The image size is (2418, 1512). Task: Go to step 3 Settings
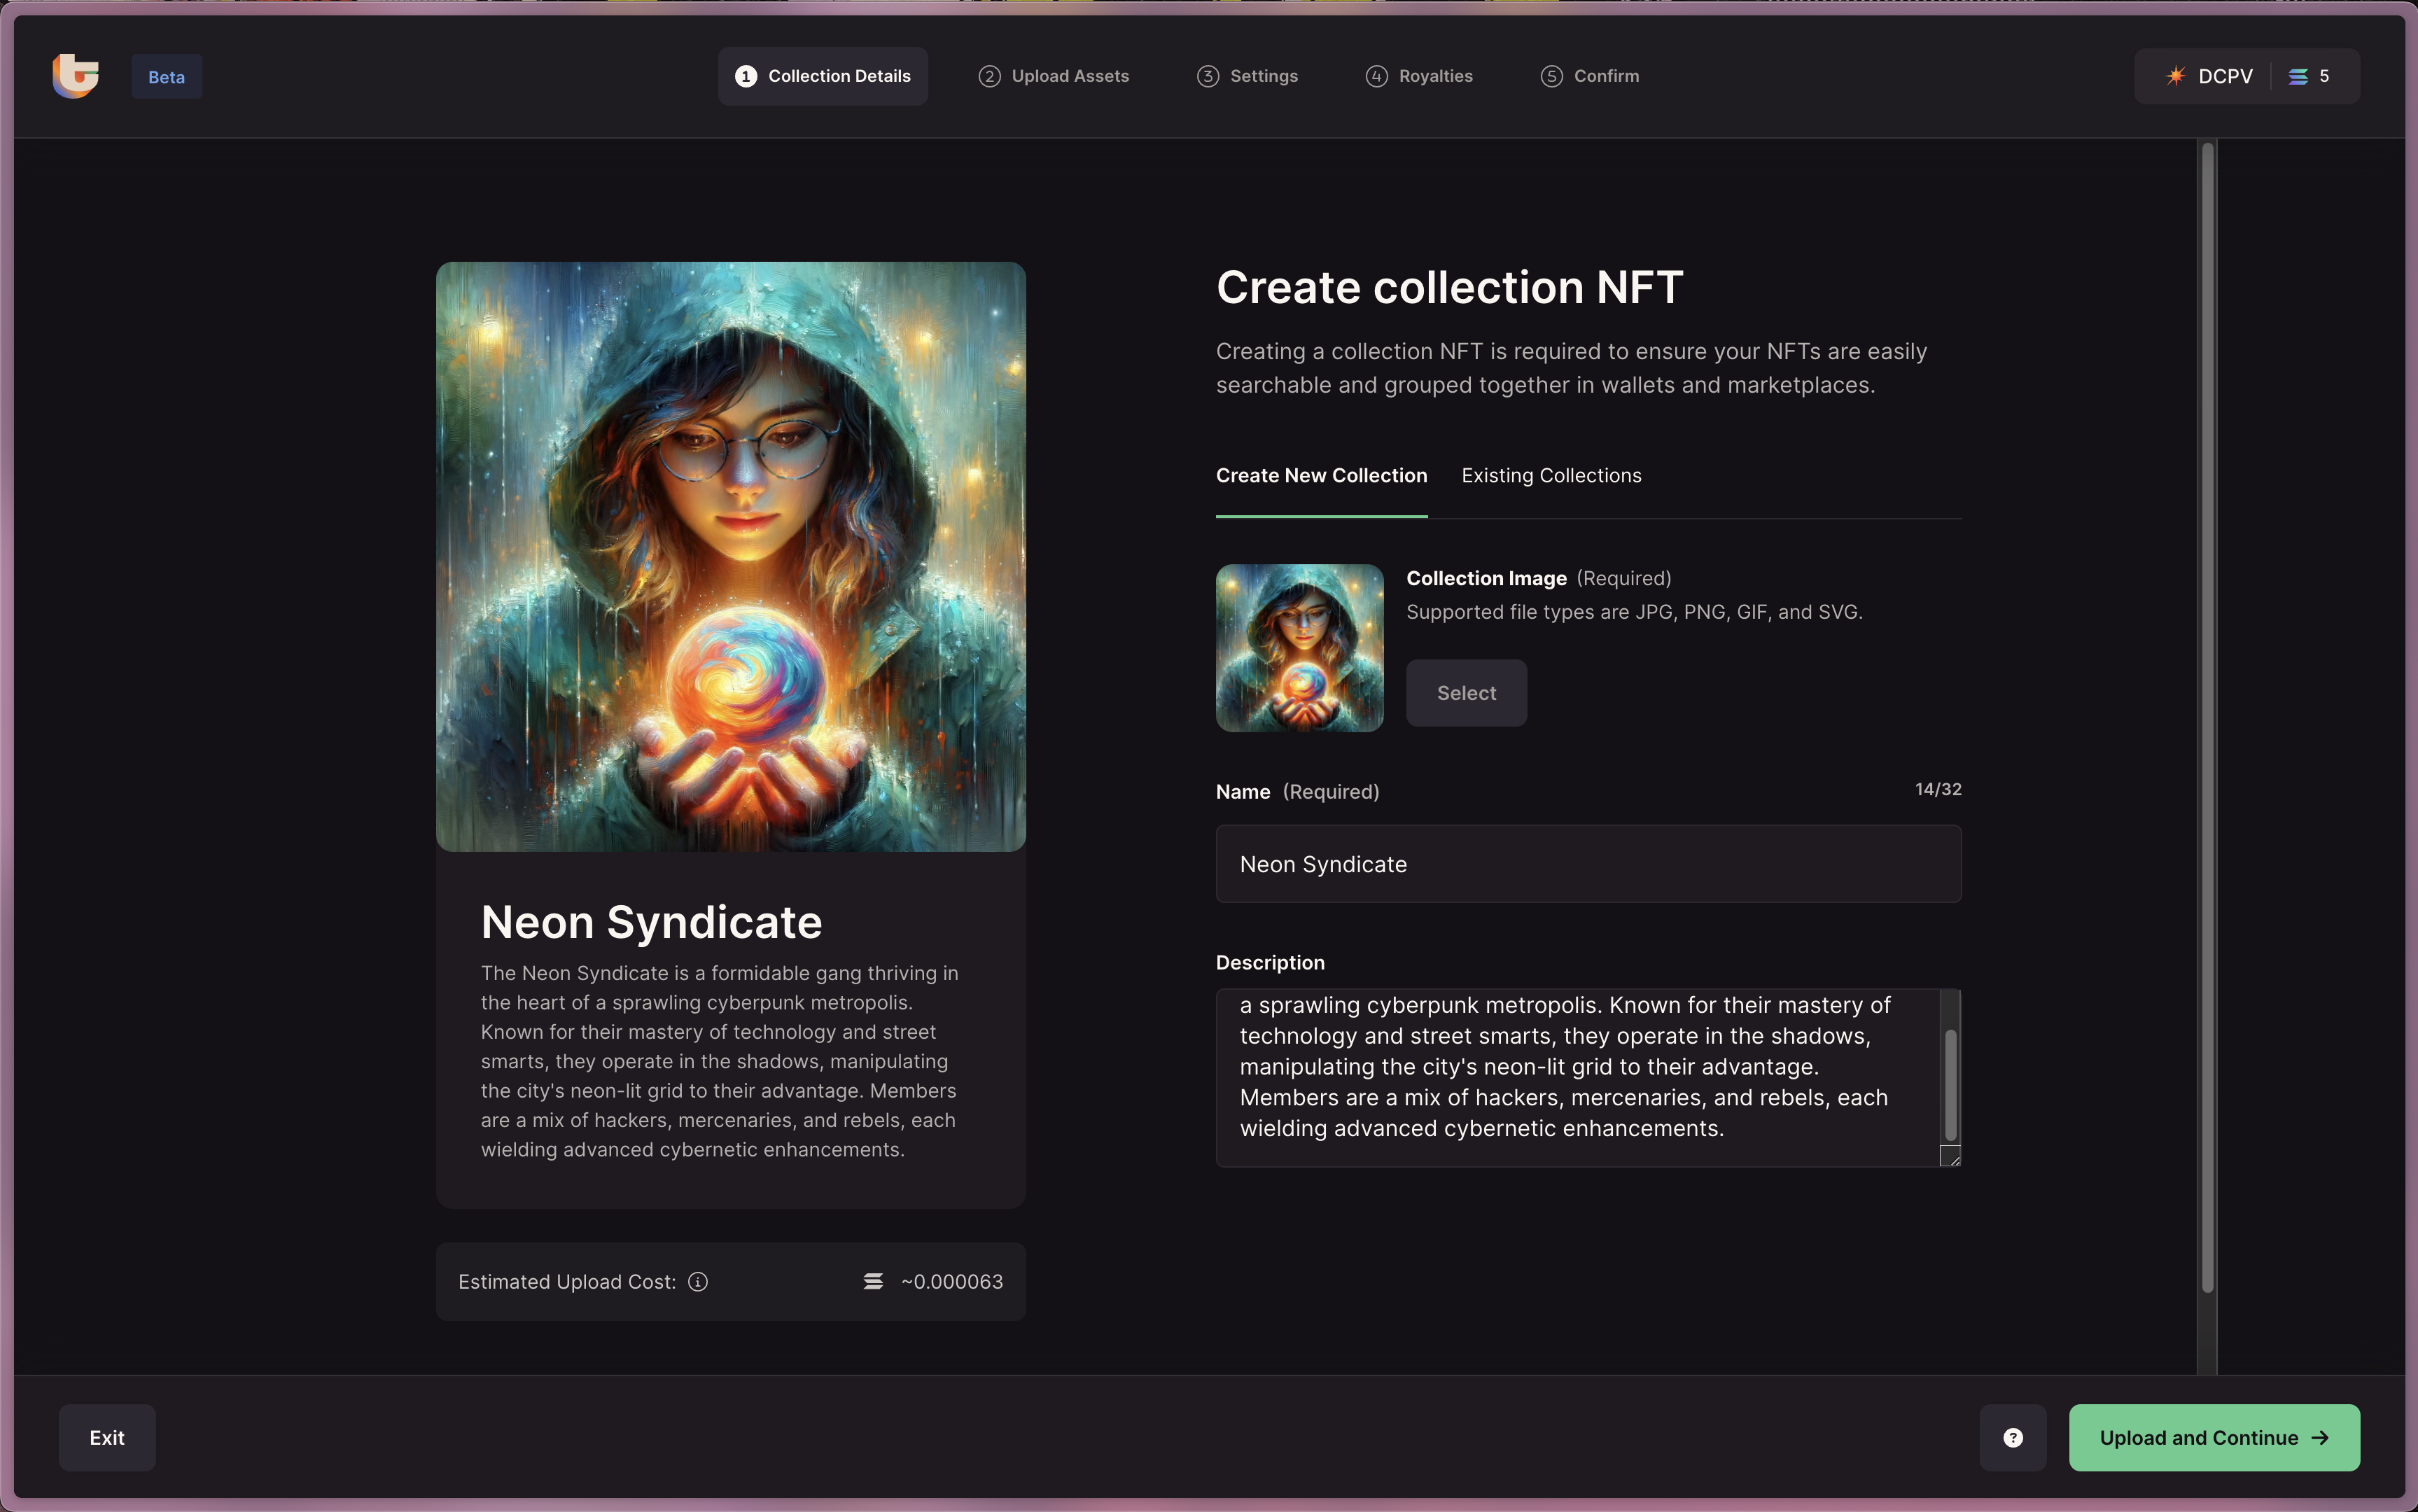[x=1247, y=76]
